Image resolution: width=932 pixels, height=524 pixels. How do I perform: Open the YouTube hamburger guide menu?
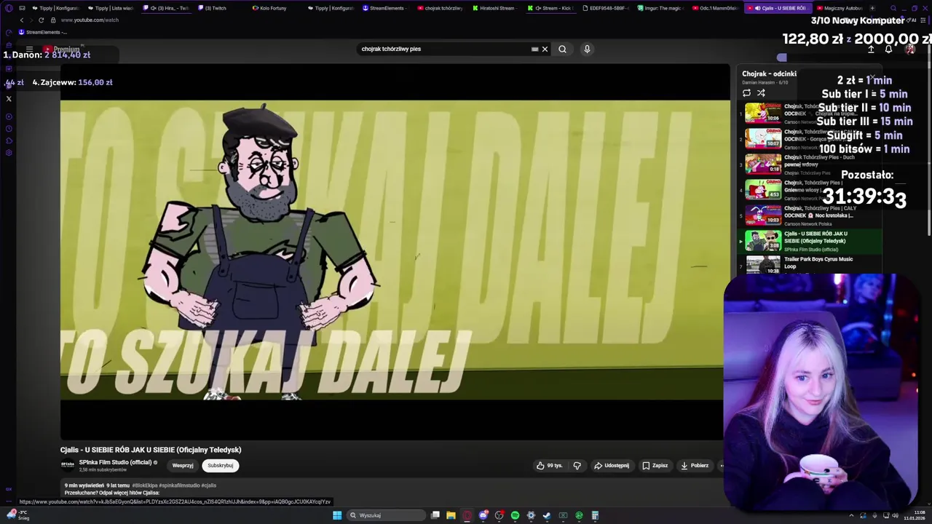tap(29, 49)
